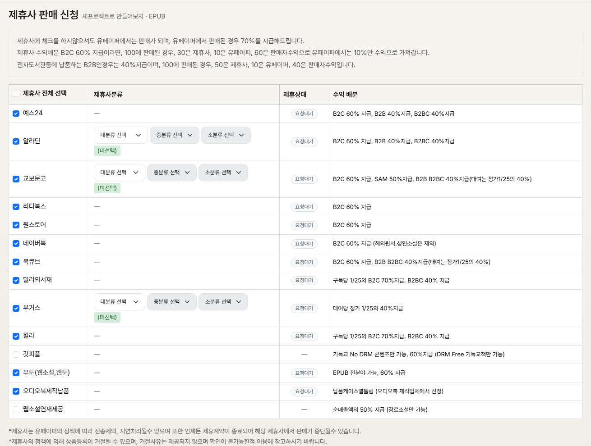Uncheck the 윌라 checkbox
This screenshot has height=446, width=591.
16,336
